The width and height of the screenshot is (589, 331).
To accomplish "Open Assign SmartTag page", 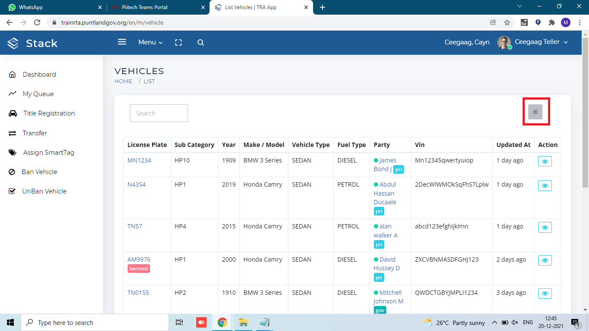I will [49, 152].
